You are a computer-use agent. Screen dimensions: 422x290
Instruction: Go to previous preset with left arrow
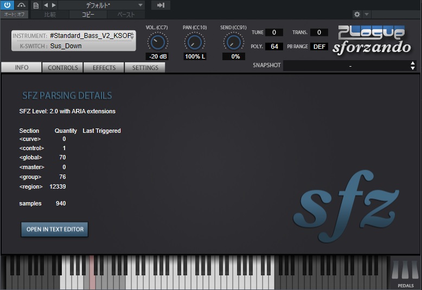46,5
